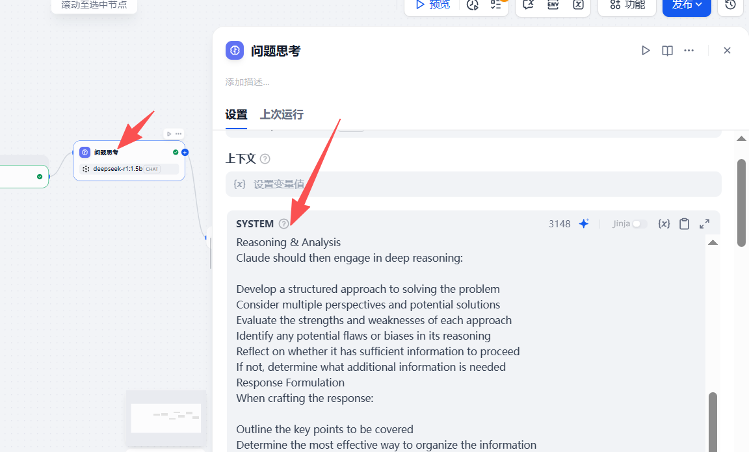749x452 pixels.
Task: Open the chat debug icon in the toolbar
Action: click(x=528, y=5)
